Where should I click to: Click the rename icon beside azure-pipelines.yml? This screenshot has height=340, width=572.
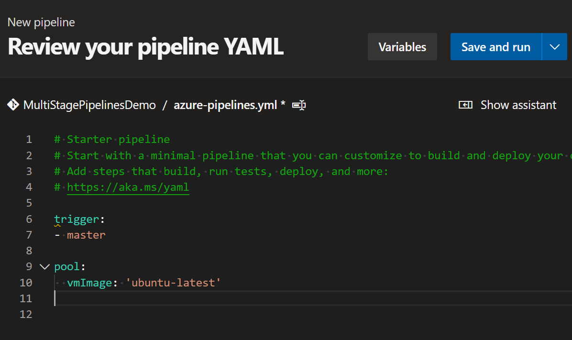pyautogui.click(x=299, y=105)
